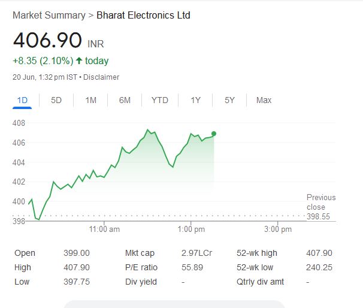The height and width of the screenshot is (308, 363).
Task: Click the 52-wk high value 407.90
Action: [x=319, y=253]
